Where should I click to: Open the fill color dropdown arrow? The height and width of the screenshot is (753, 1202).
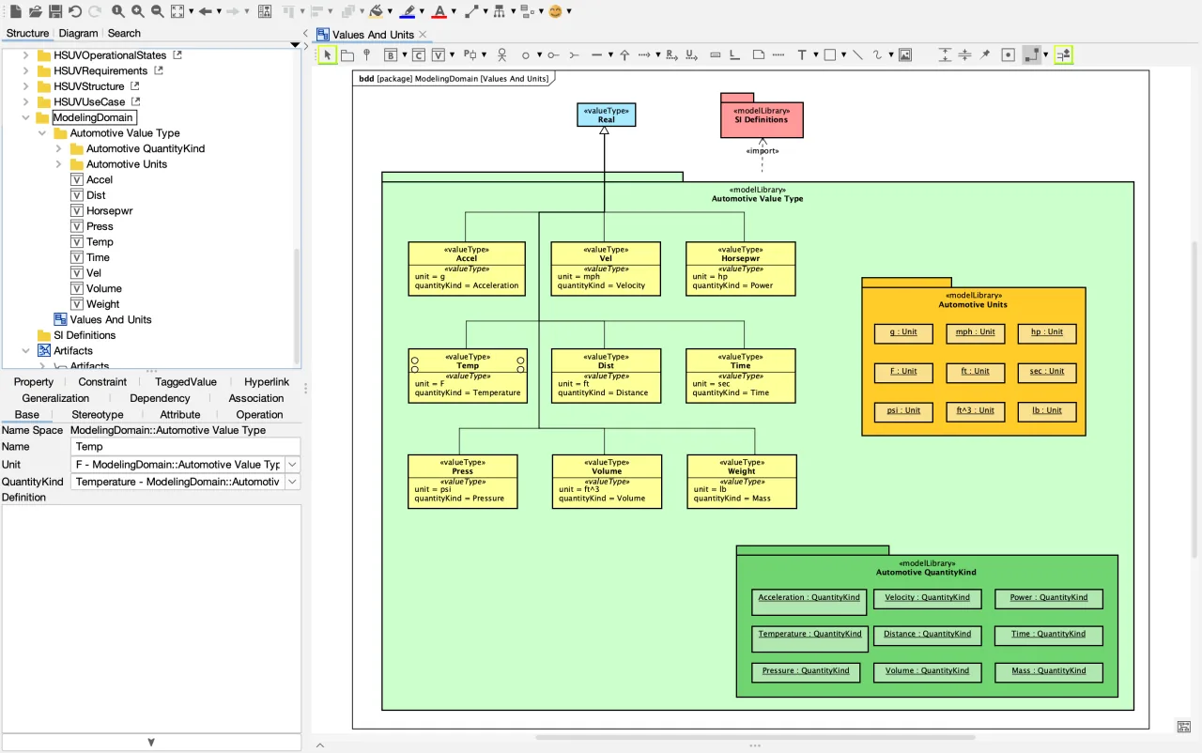390,11
